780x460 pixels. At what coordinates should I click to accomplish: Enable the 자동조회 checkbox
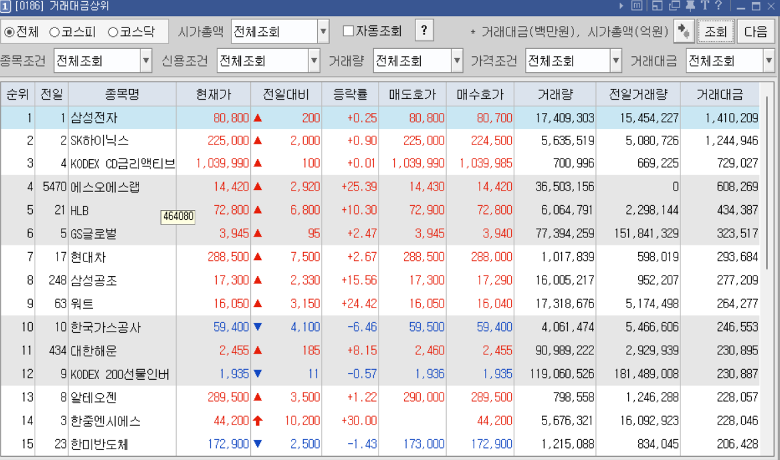click(x=349, y=31)
